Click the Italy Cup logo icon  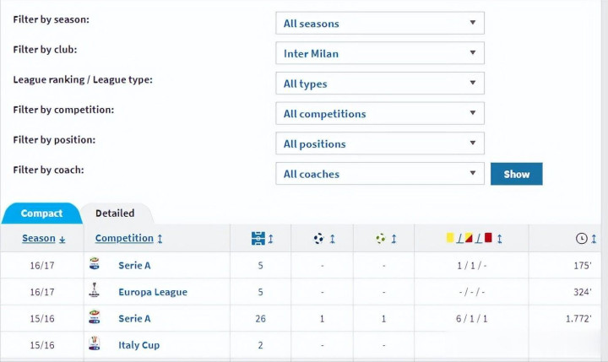pos(95,343)
